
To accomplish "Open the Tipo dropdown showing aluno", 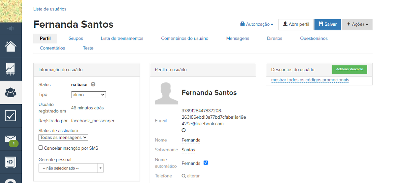I will click(x=88, y=95).
